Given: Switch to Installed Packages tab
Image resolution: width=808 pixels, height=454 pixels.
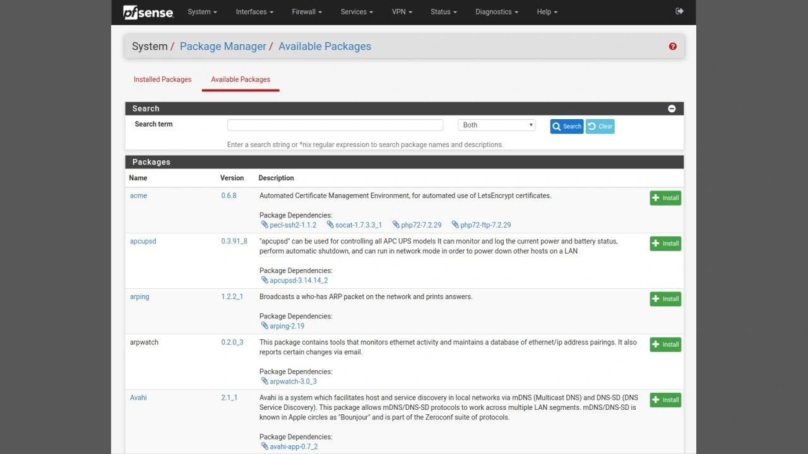Looking at the screenshot, I should pos(163,79).
